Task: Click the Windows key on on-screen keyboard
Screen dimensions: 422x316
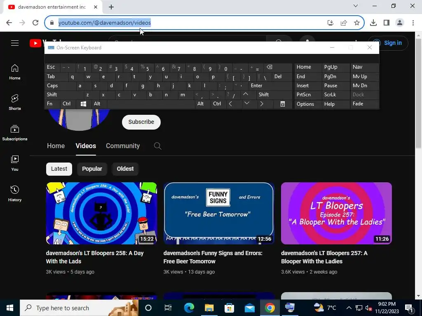Action: (x=83, y=104)
